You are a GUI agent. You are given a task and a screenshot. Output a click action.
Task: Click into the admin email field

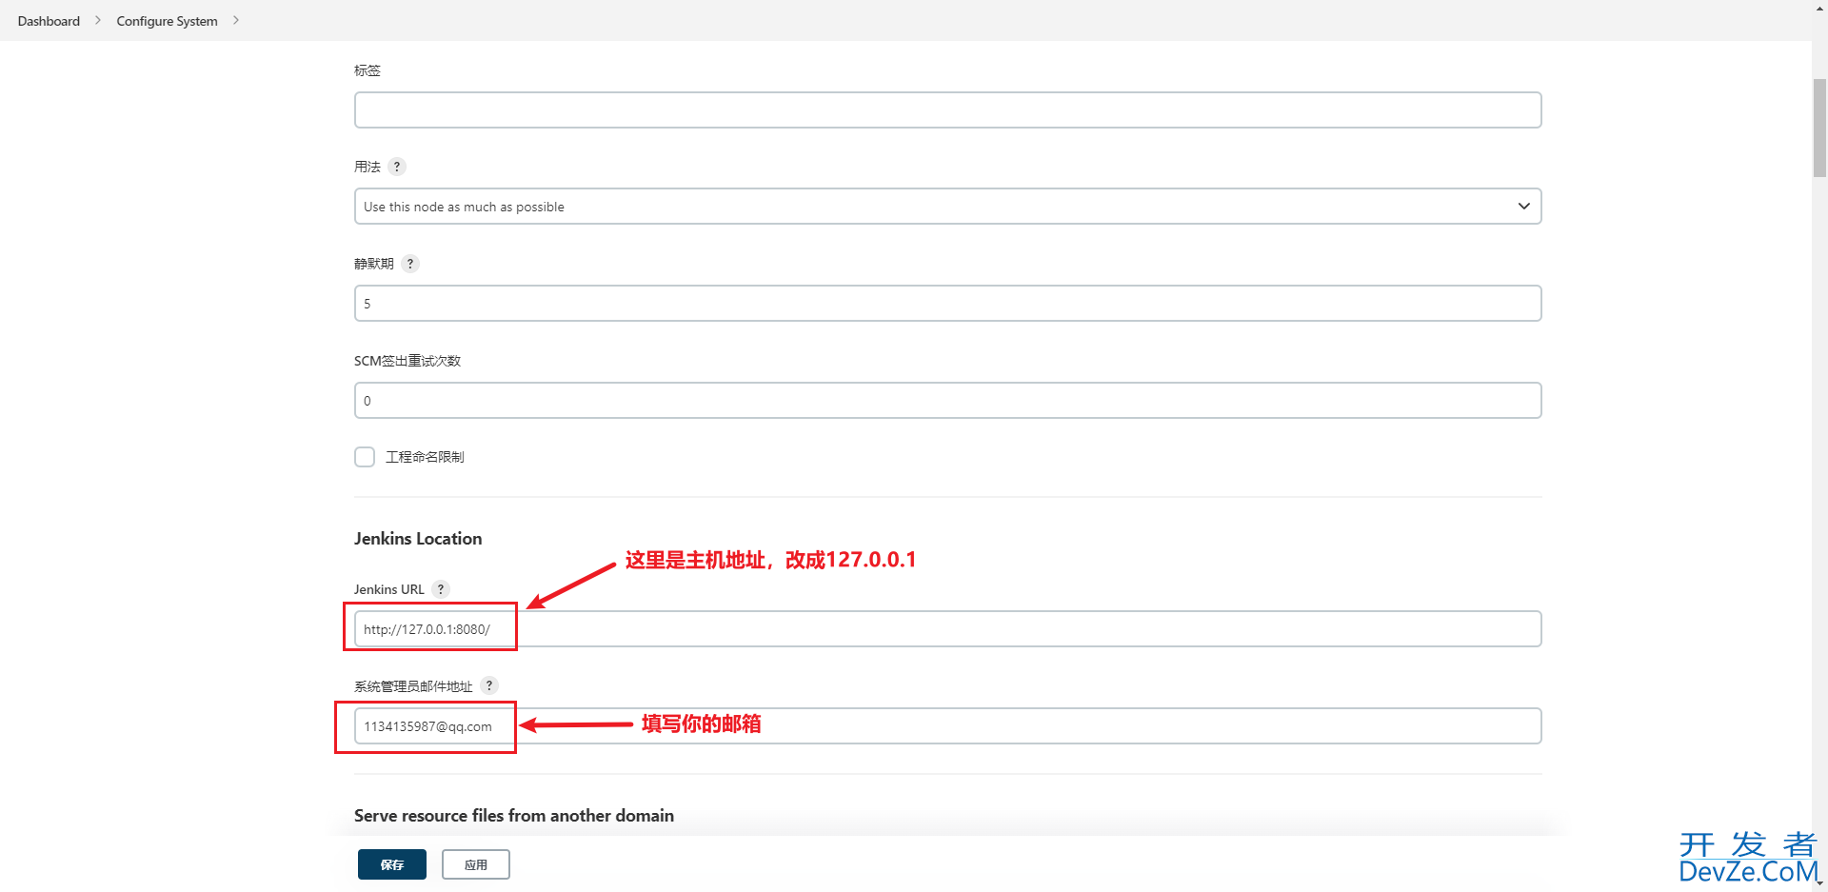click(x=947, y=726)
